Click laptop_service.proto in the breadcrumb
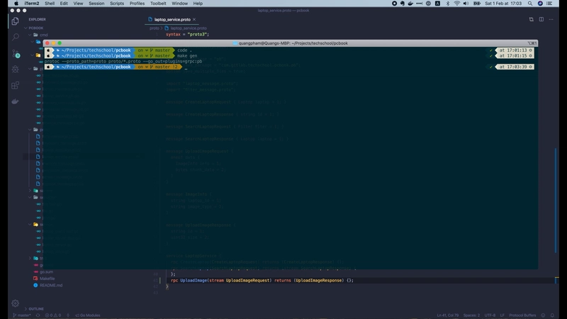This screenshot has width=567, height=319. click(189, 28)
